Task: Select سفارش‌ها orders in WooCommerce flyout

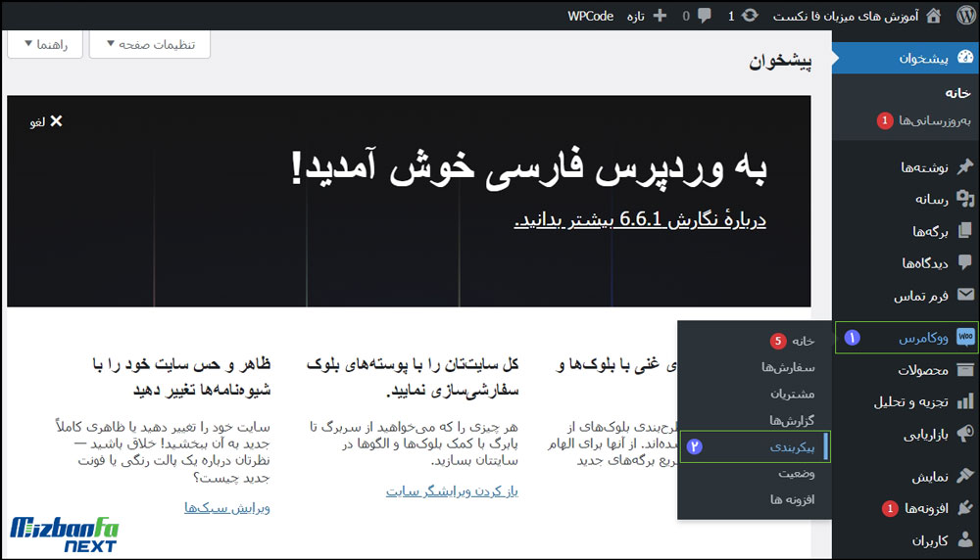Action: tap(788, 367)
